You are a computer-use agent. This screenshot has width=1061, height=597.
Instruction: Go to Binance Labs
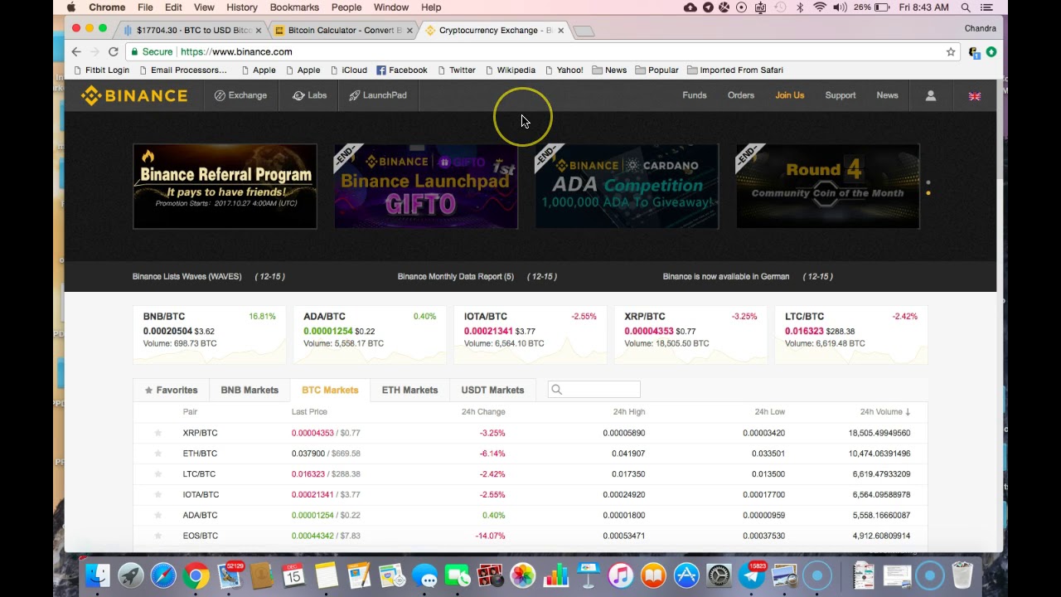pos(310,95)
